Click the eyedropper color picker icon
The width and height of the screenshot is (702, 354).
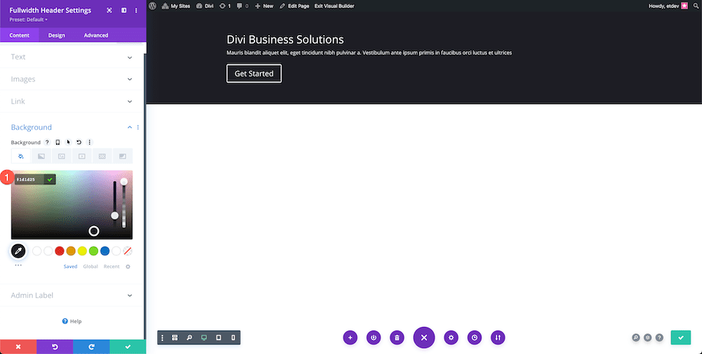click(x=18, y=251)
